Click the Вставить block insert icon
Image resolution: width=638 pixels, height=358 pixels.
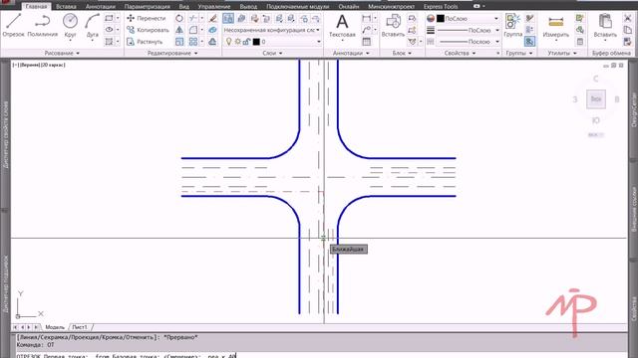click(x=393, y=25)
